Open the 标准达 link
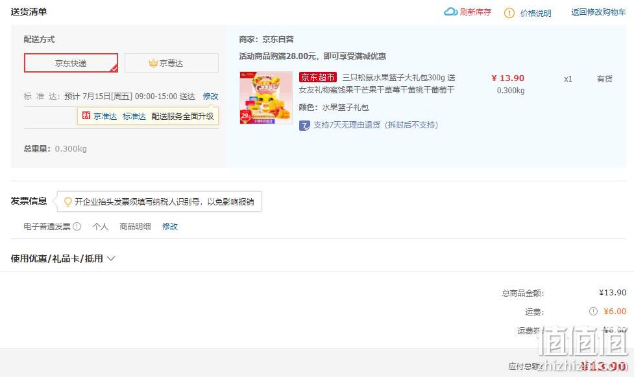Image resolution: width=634 pixels, height=377 pixels. pos(134,116)
